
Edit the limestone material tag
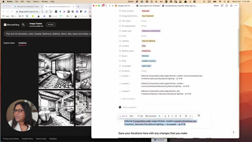tap(146, 51)
